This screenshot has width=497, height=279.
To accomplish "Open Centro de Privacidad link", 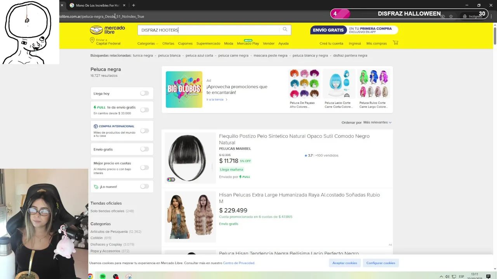I will pos(239,263).
